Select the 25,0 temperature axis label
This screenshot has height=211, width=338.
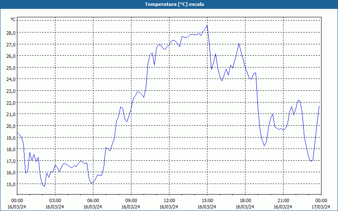[x=11, y=68]
